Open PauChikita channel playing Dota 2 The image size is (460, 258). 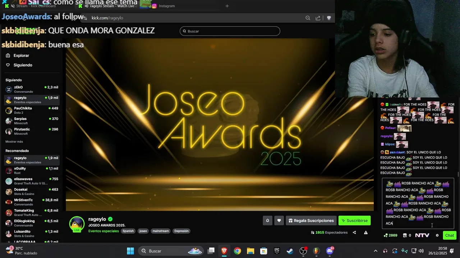32,110
